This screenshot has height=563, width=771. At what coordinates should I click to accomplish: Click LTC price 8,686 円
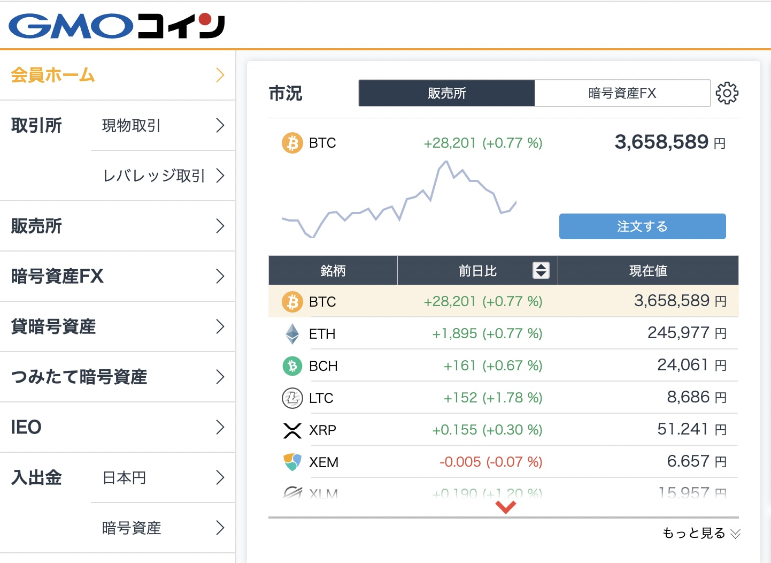pos(697,397)
